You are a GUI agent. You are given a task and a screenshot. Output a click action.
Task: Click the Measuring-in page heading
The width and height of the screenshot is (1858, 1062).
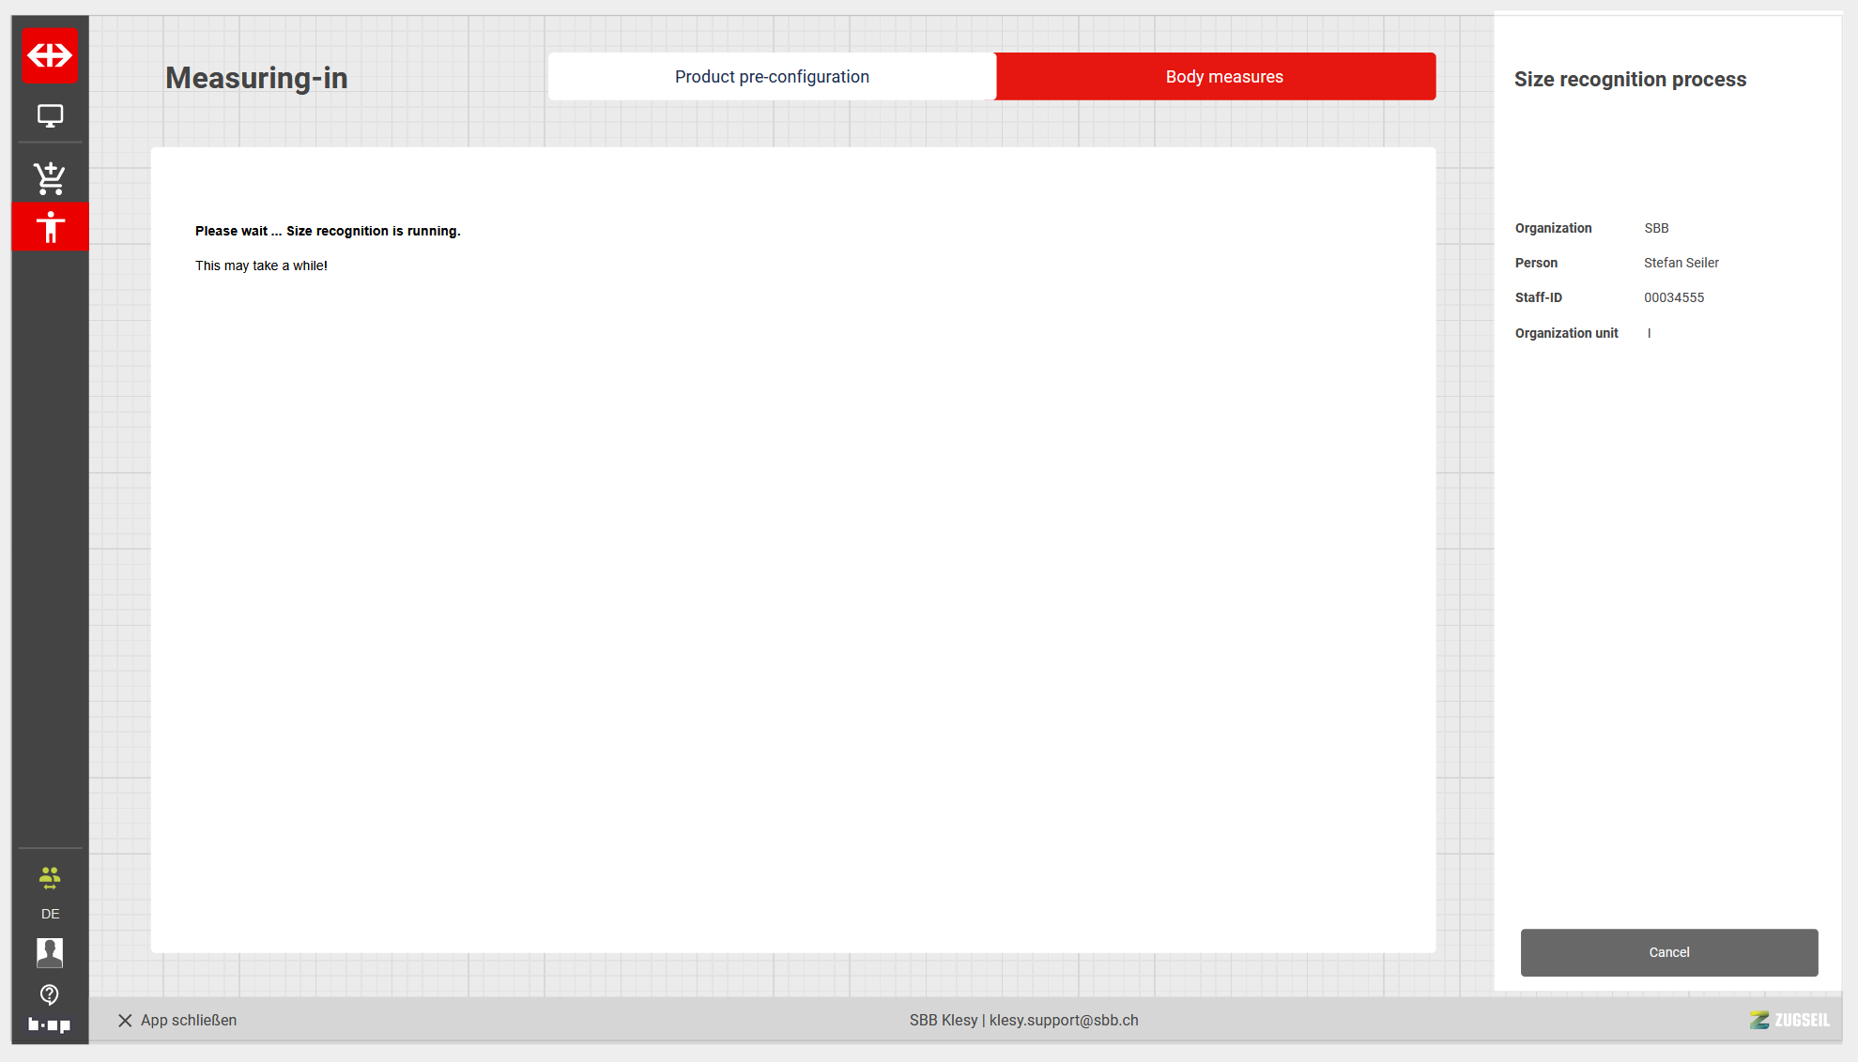pyautogui.click(x=256, y=78)
